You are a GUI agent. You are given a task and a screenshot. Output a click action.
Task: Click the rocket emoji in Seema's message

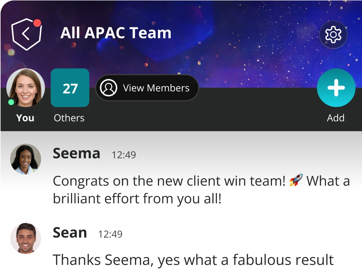click(x=296, y=181)
